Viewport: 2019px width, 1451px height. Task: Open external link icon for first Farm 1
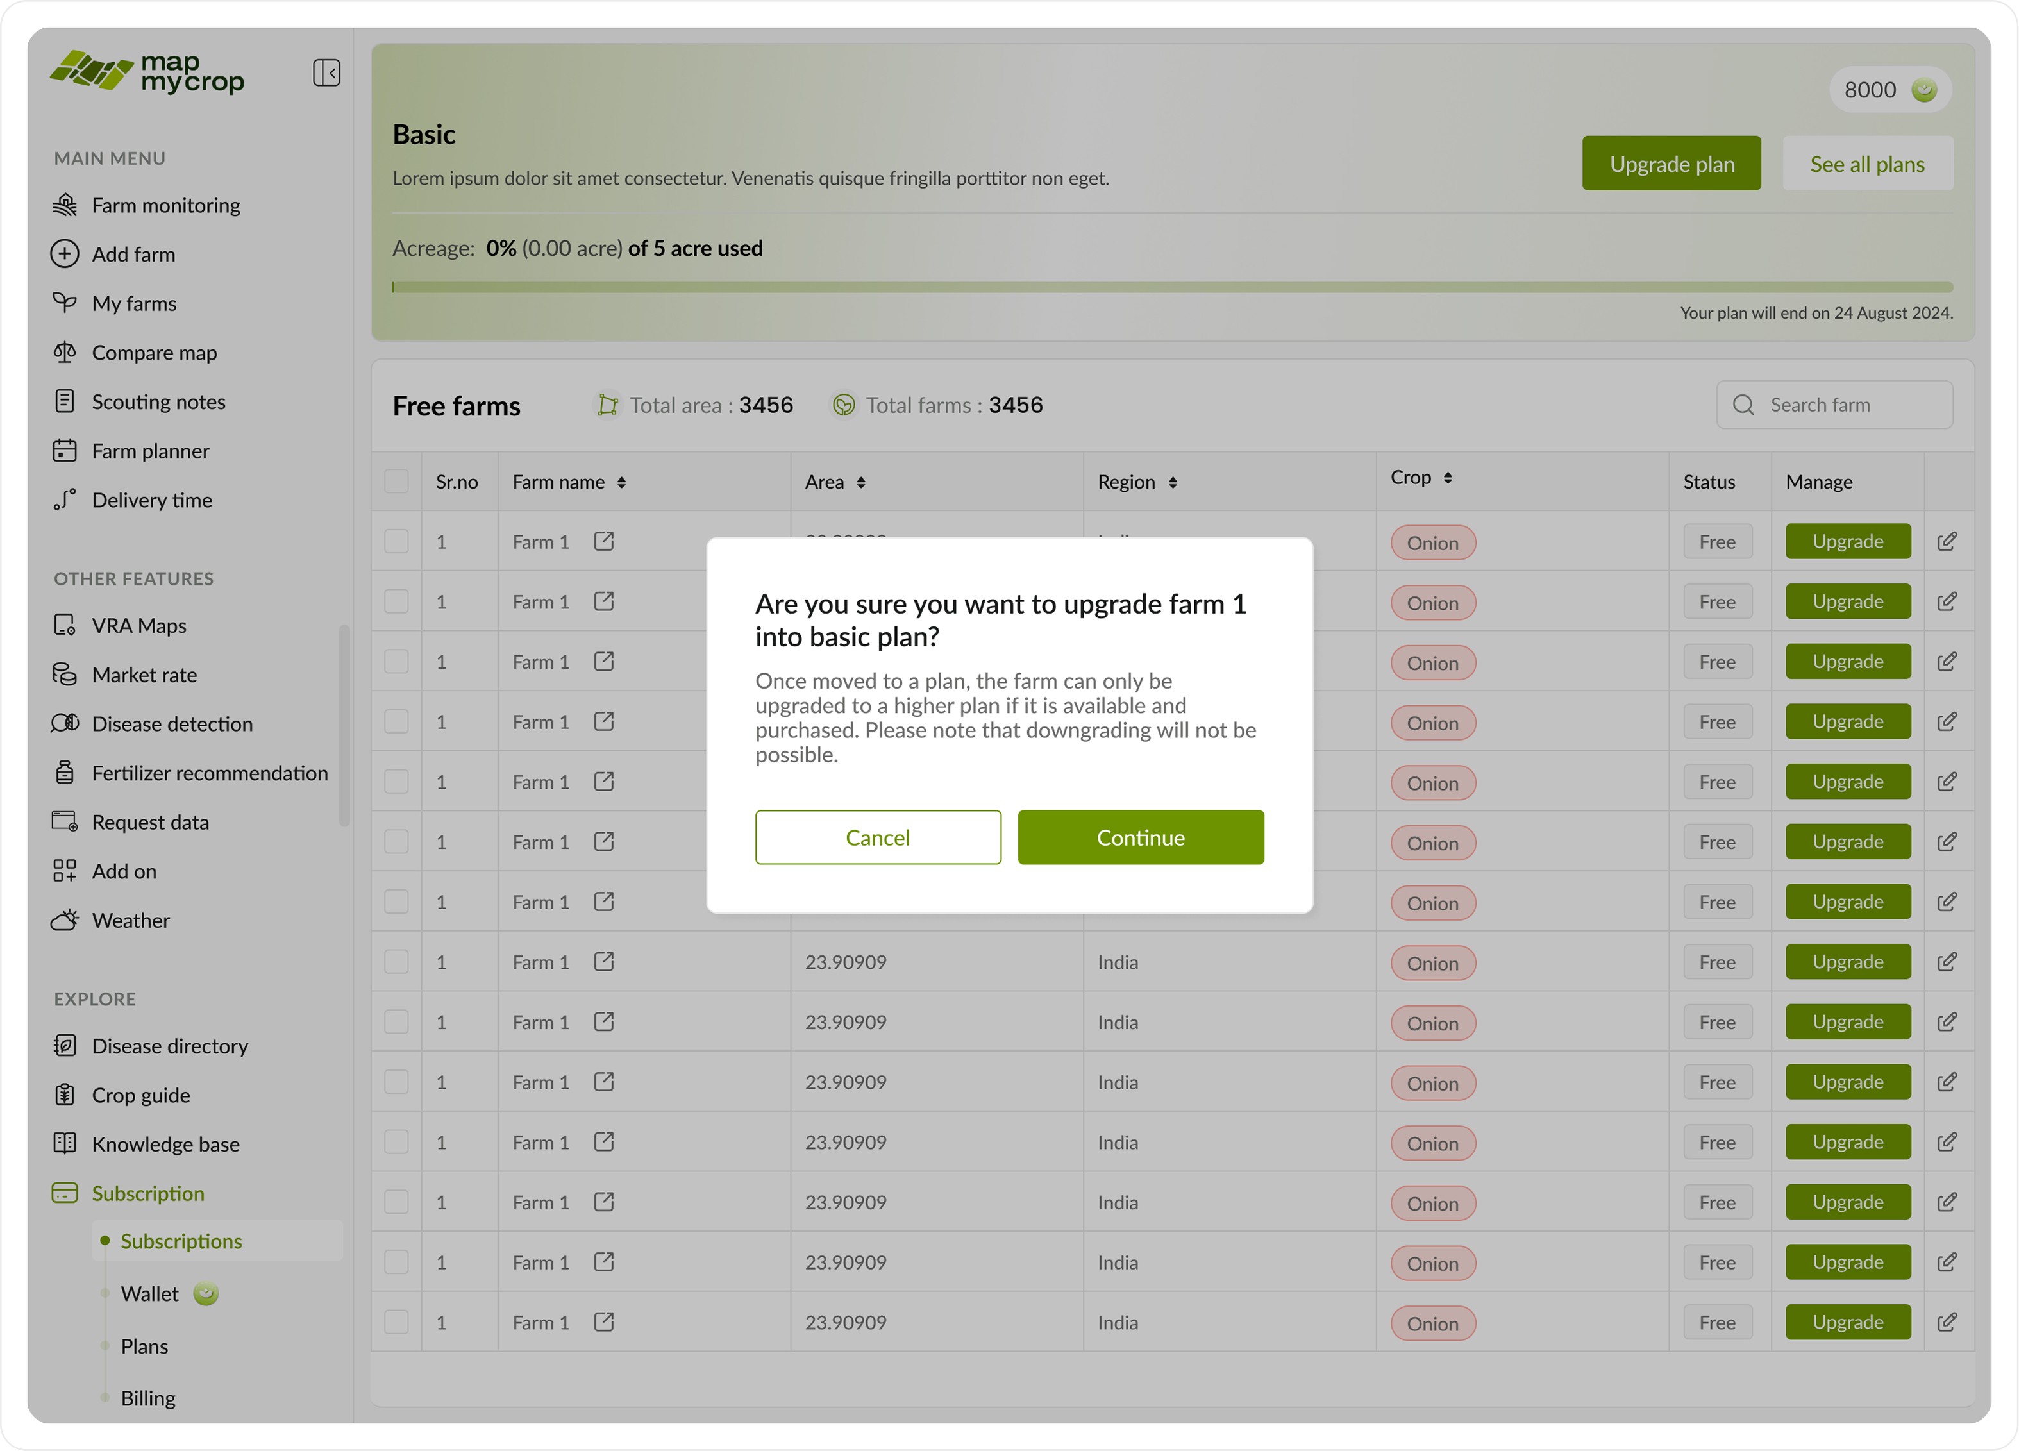click(603, 541)
